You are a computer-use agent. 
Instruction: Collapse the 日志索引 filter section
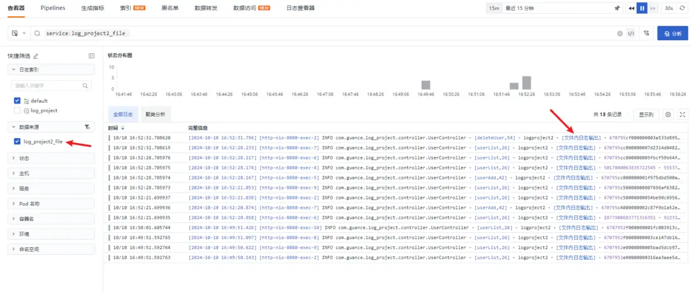[x=51, y=70]
